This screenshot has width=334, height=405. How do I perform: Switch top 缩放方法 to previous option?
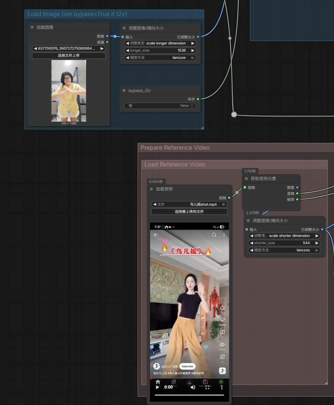tap(127, 58)
